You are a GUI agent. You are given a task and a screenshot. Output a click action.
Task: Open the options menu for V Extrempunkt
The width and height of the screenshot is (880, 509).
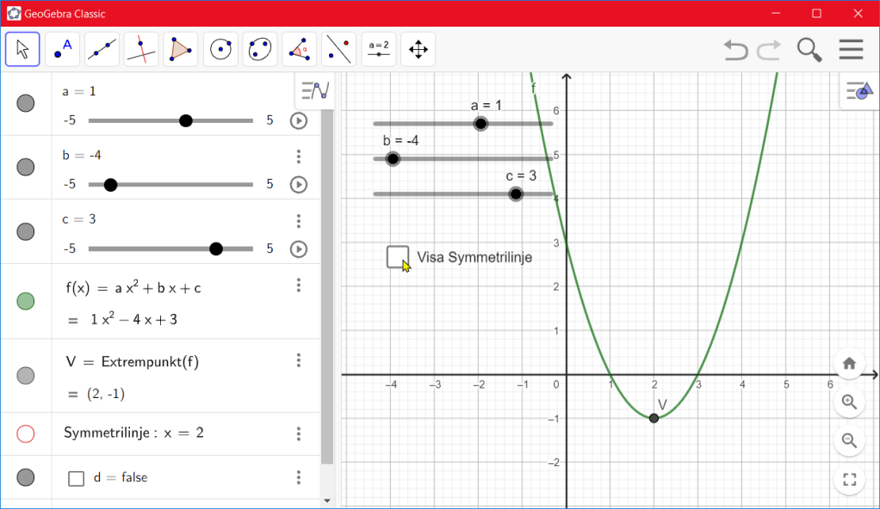tap(299, 360)
